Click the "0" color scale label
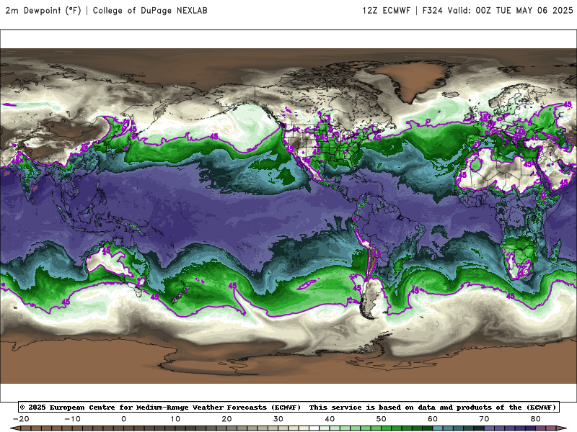 [123, 419]
